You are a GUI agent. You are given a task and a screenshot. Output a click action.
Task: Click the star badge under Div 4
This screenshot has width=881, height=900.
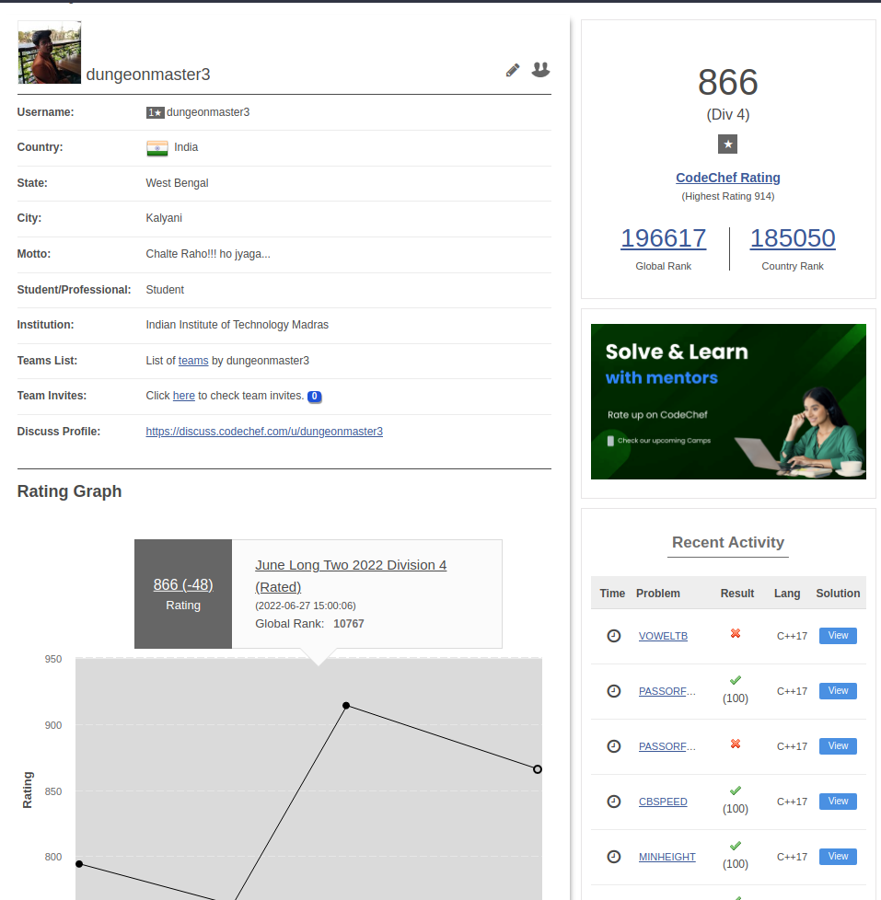[x=727, y=144]
